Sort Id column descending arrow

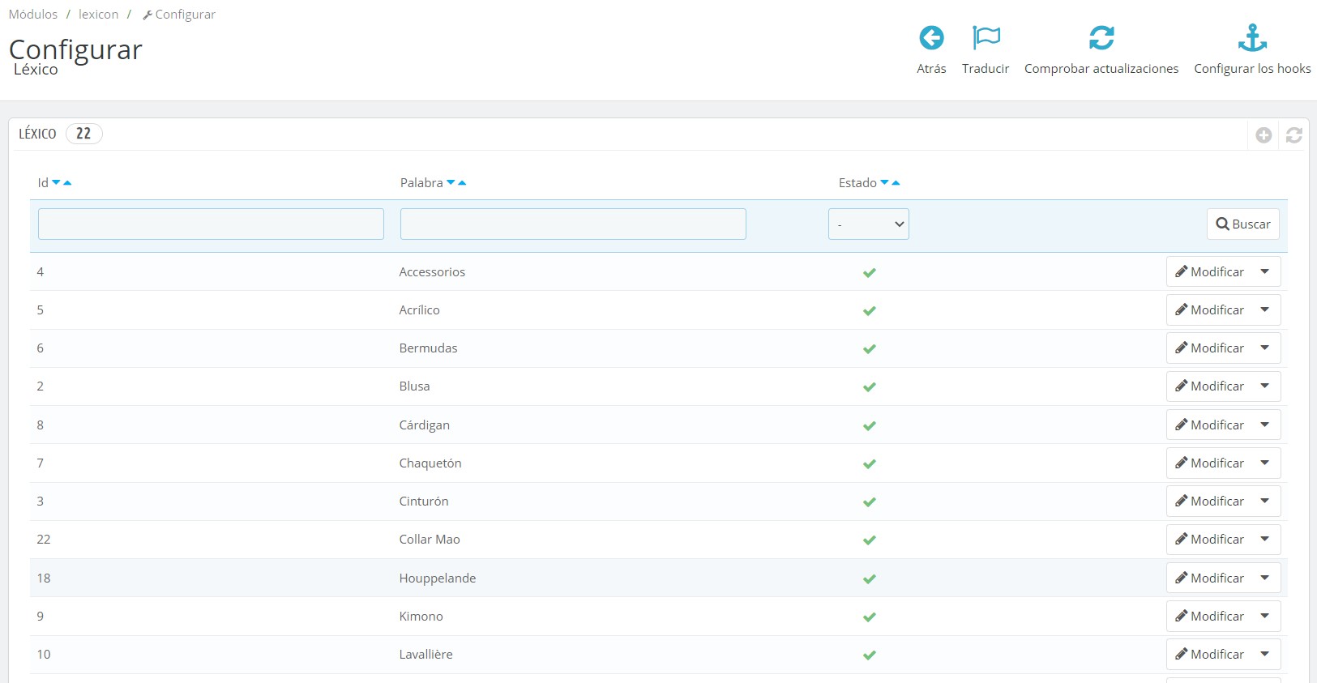tap(57, 183)
